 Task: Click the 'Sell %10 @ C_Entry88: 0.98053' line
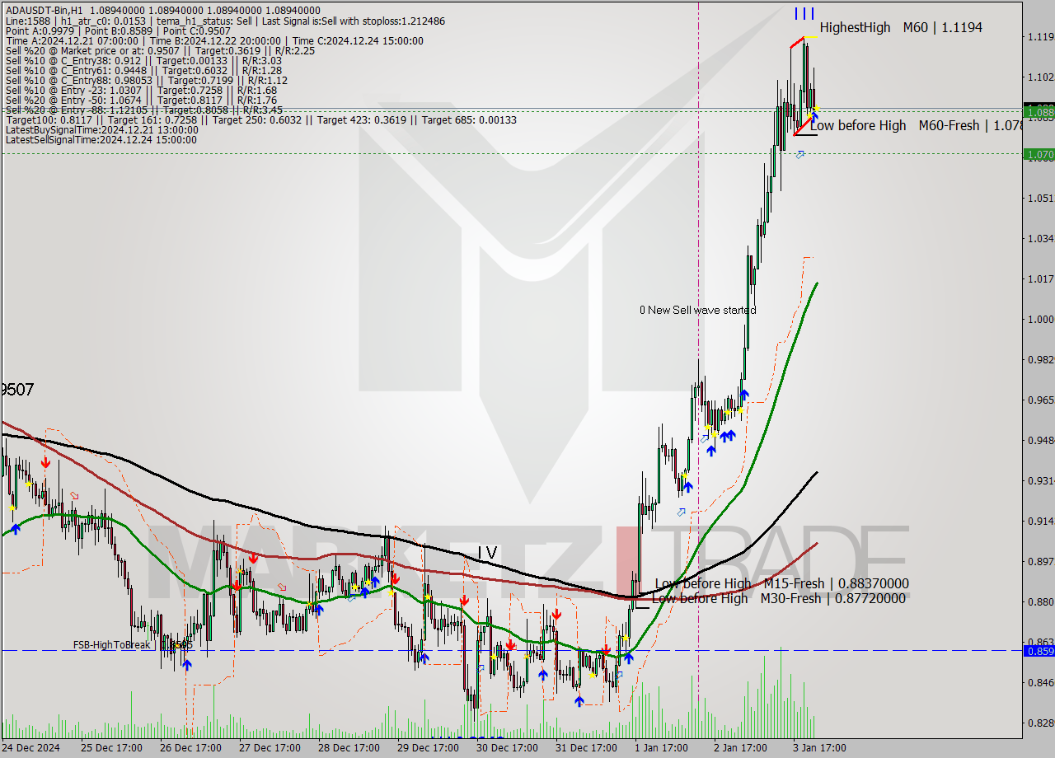click(x=146, y=80)
